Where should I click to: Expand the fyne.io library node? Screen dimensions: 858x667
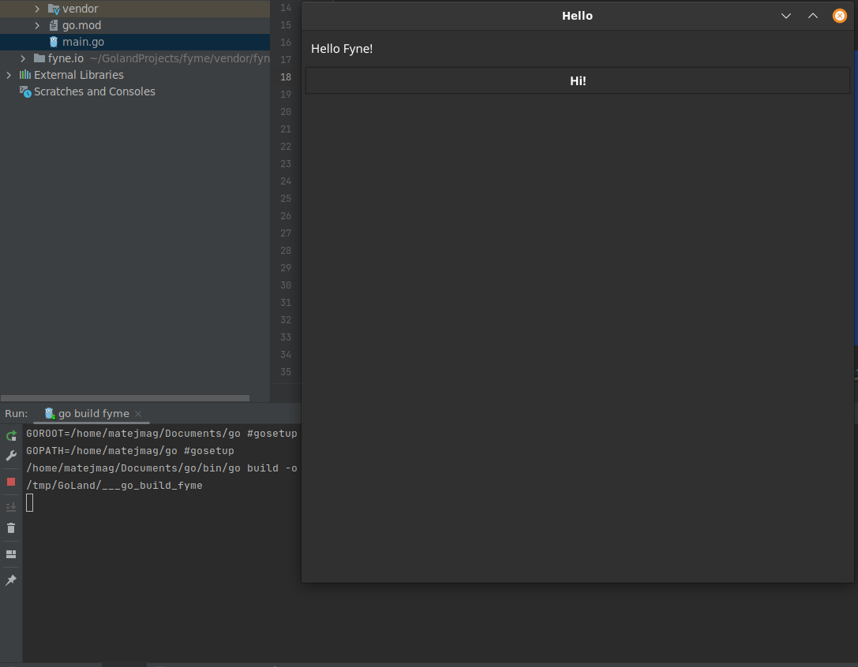[x=22, y=58]
